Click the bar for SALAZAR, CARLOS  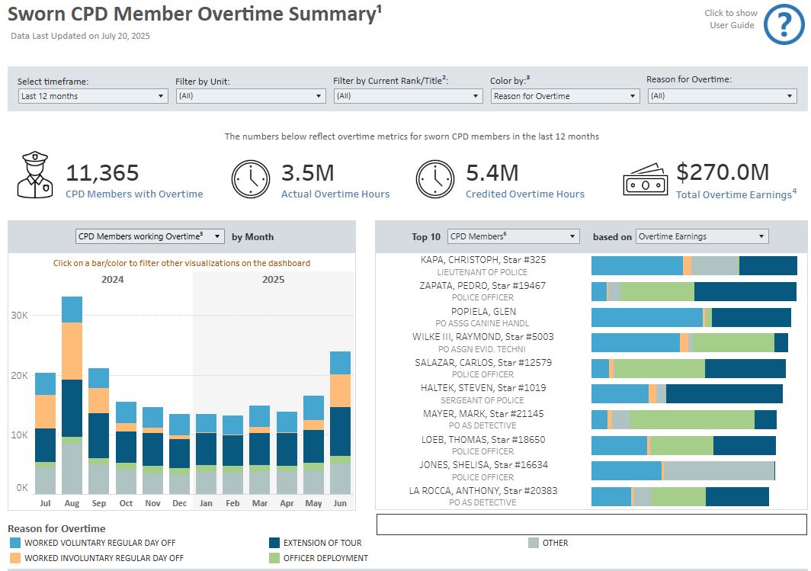688,368
